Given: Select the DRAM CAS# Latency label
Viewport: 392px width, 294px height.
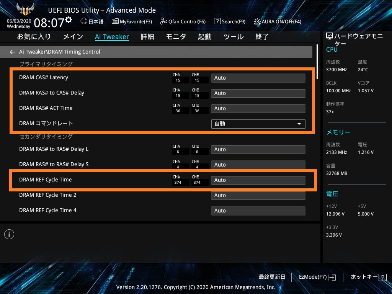Looking at the screenshot, I should point(44,77).
